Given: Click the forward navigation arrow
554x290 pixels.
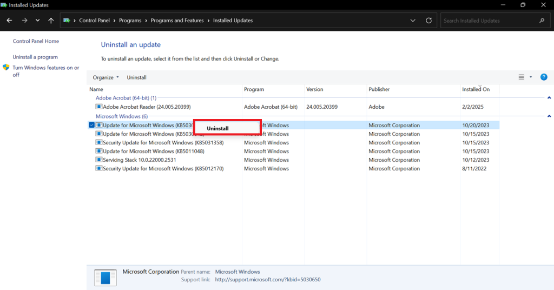Looking at the screenshot, I should tap(24, 21).
